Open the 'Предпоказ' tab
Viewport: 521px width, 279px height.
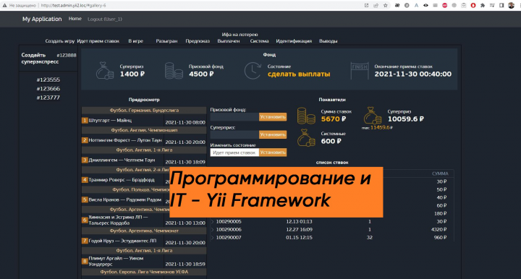tap(198, 41)
